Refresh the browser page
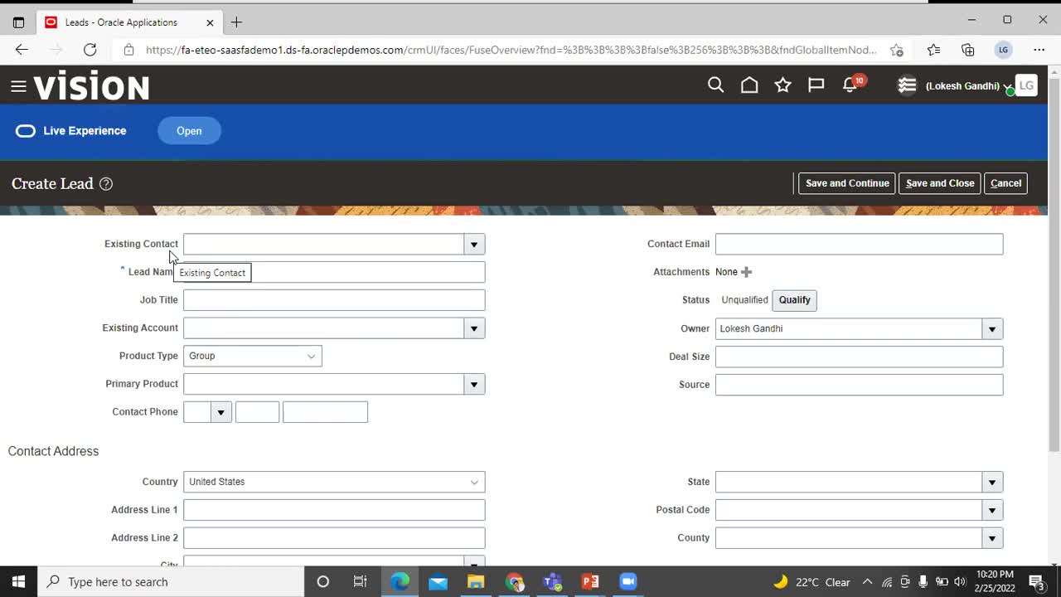Screen dimensions: 1061x597 point(90,50)
